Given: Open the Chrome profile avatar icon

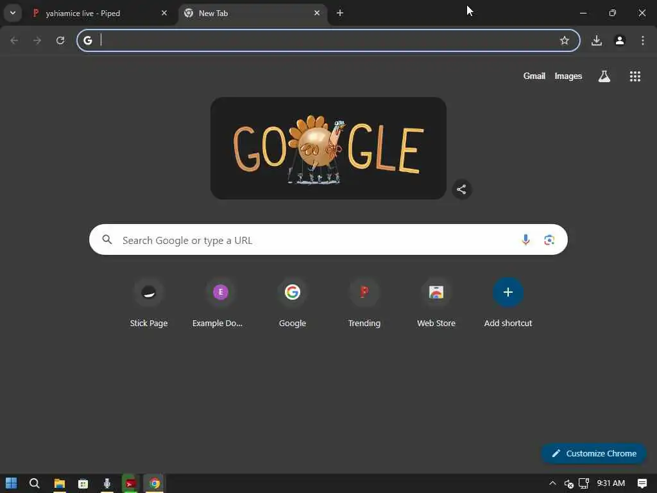Looking at the screenshot, I should click(620, 40).
